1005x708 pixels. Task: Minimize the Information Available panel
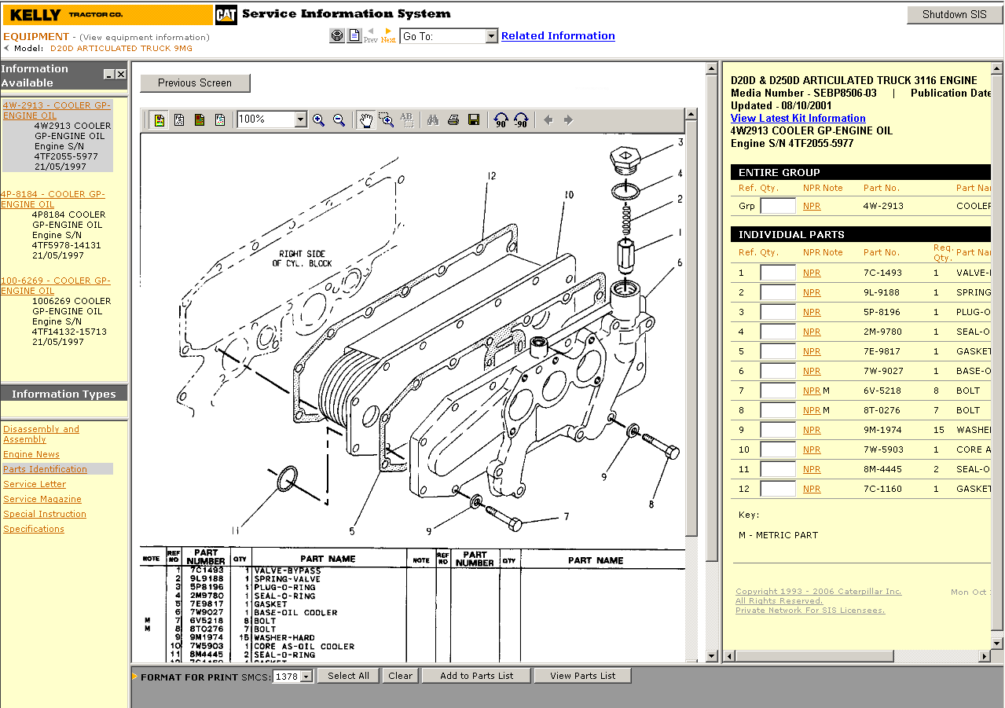pos(109,74)
